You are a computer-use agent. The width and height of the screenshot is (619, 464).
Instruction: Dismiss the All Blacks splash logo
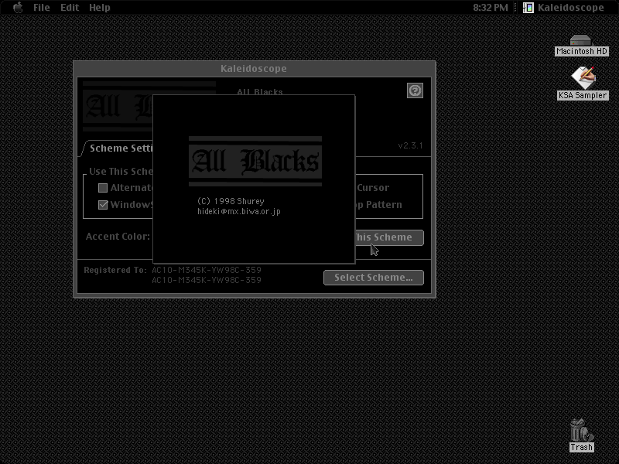coord(255,161)
